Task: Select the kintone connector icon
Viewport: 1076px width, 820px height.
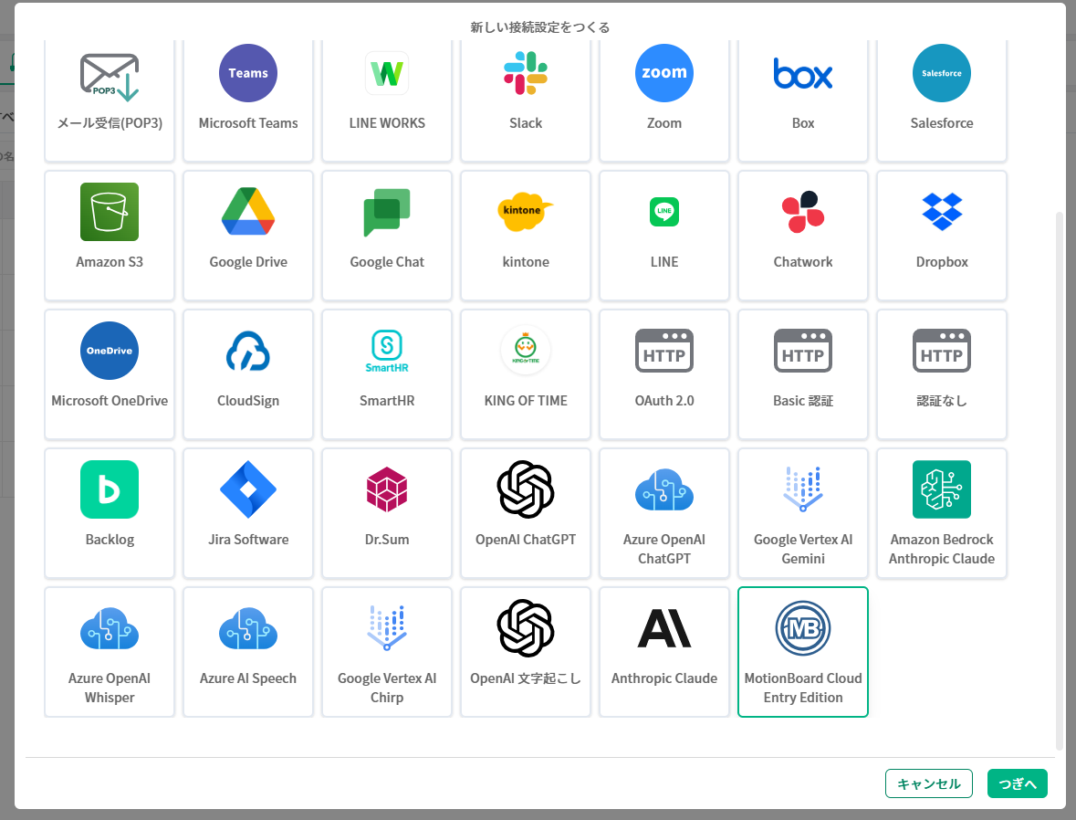Action: (x=526, y=212)
